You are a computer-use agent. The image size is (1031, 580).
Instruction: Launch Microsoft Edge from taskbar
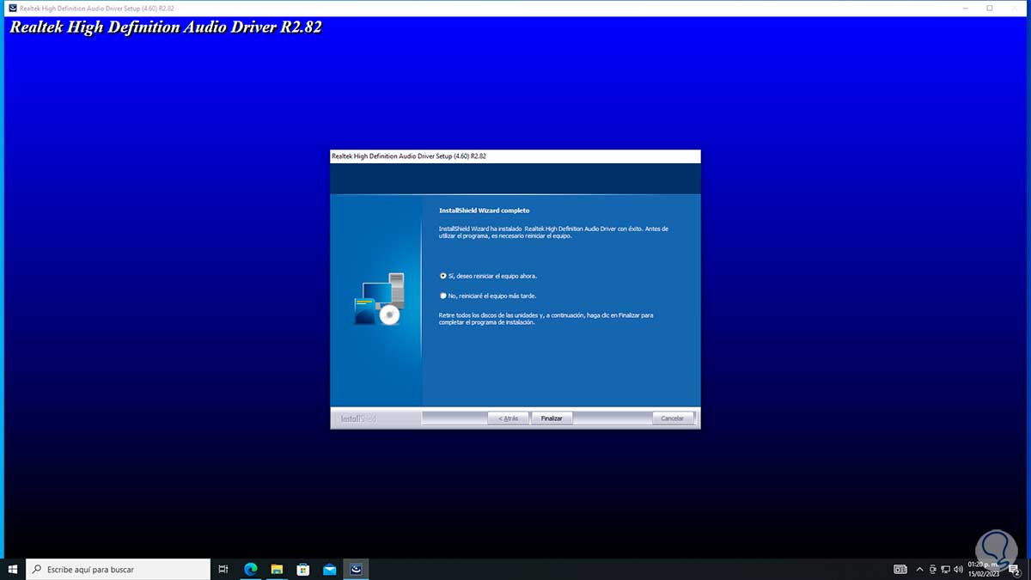point(251,569)
